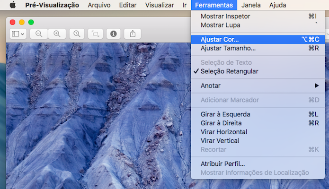Viewport: 329px width, 189px height.
Task: Click the info inspector icon
Action: [114, 34]
